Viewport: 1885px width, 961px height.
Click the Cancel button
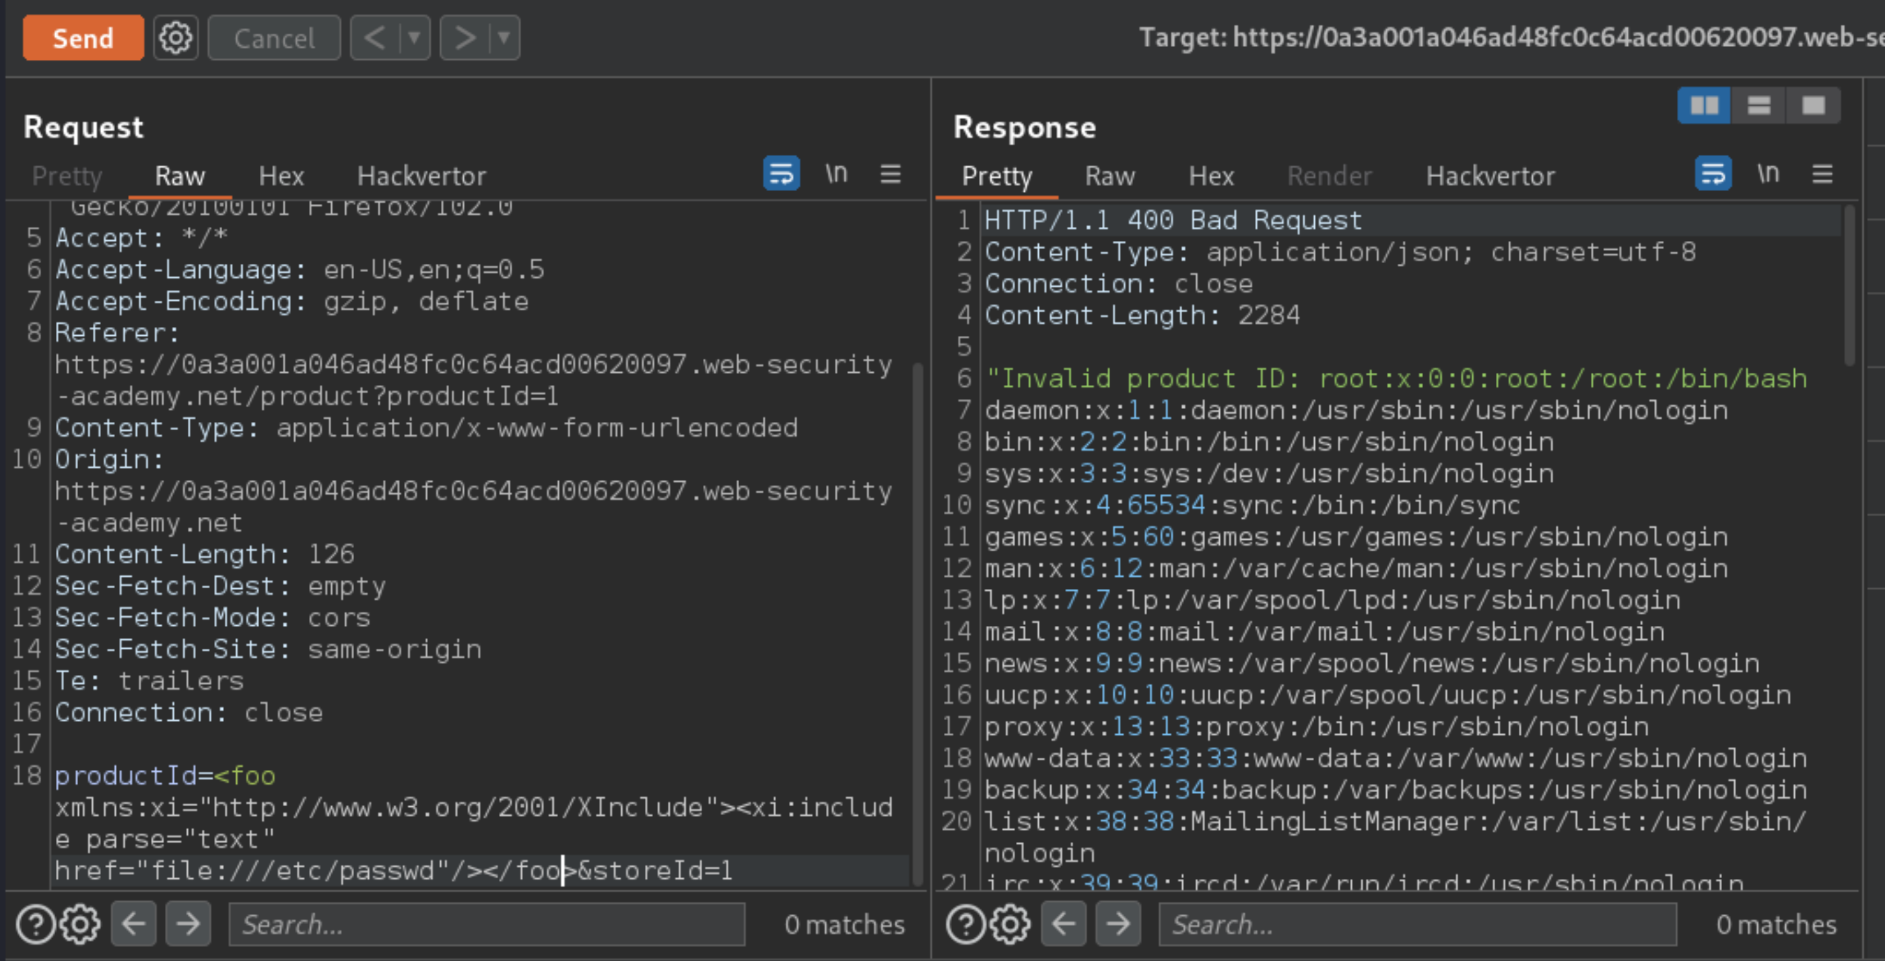pos(275,38)
